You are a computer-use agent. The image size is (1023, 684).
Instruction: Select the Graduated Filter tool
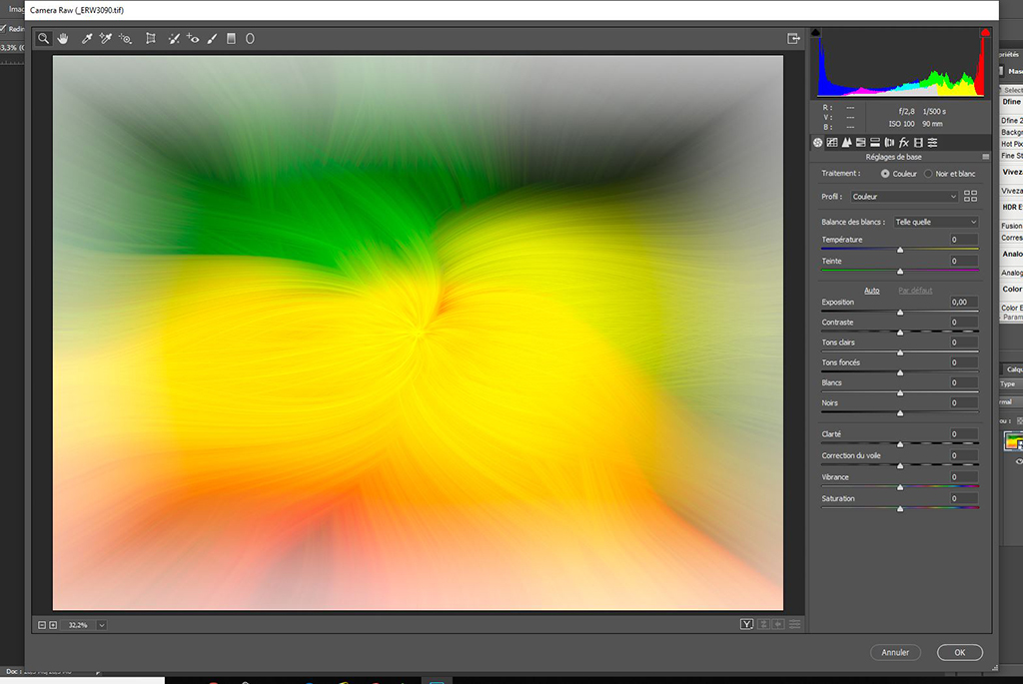231,39
